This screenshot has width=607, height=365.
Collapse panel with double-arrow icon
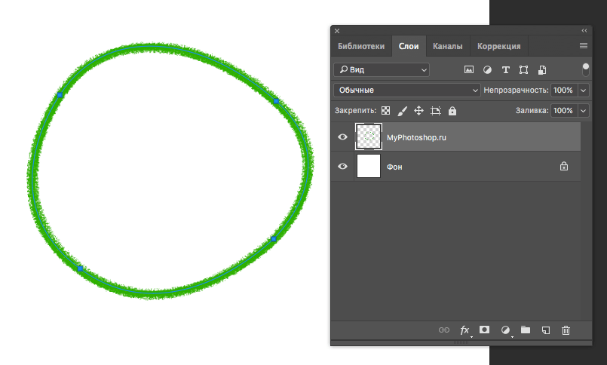(x=584, y=31)
